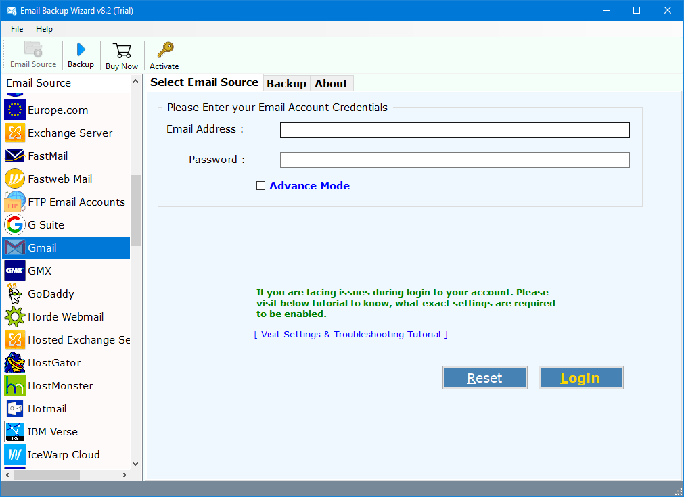The width and height of the screenshot is (684, 497).
Task: Click the source list scroll-up arrow
Action: click(x=136, y=82)
